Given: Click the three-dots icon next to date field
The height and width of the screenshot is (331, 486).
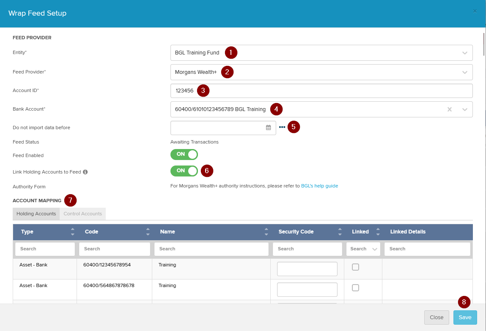Looking at the screenshot, I should (x=282, y=127).
